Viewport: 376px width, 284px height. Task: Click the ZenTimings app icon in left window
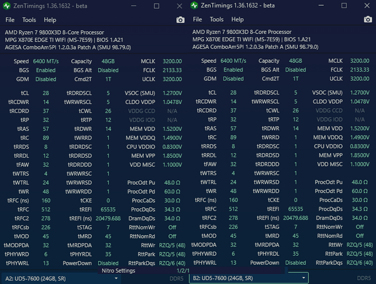pyautogui.click(x=6, y=6)
